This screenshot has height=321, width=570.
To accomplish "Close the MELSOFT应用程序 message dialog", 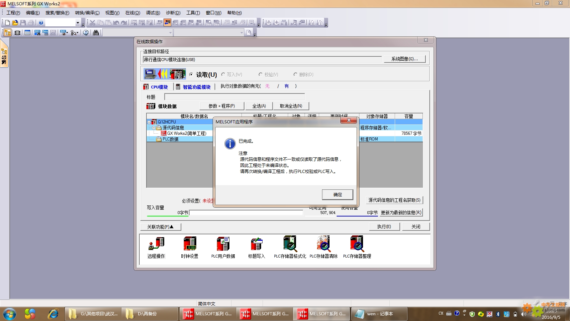I will [x=349, y=121].
